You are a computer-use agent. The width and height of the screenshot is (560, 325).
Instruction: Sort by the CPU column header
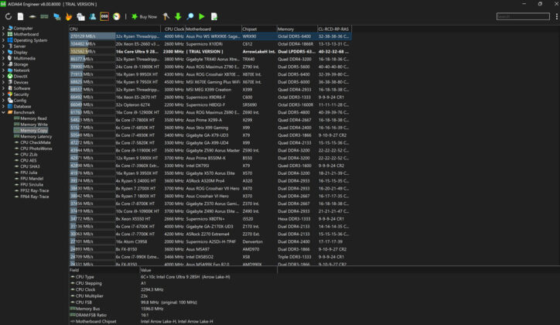click(x=114, y=29)
